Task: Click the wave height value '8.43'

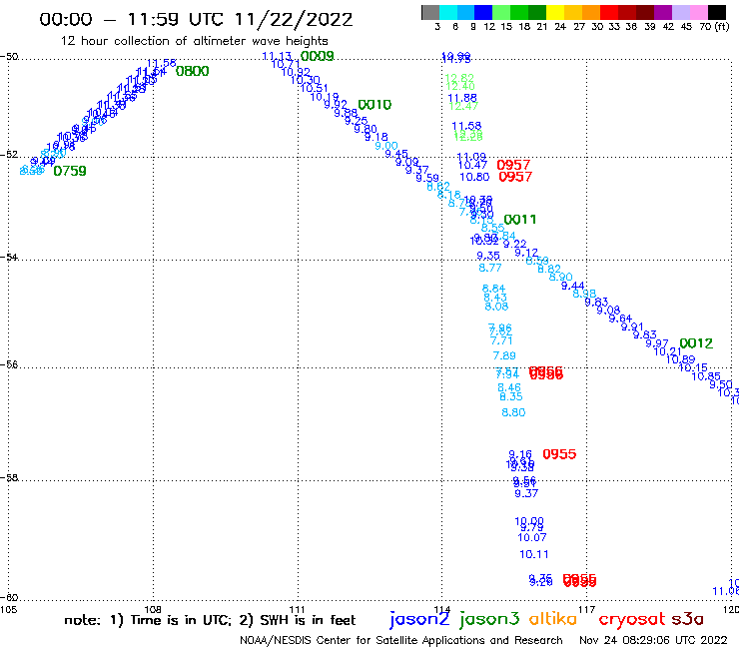Action: tap(495, 298)
